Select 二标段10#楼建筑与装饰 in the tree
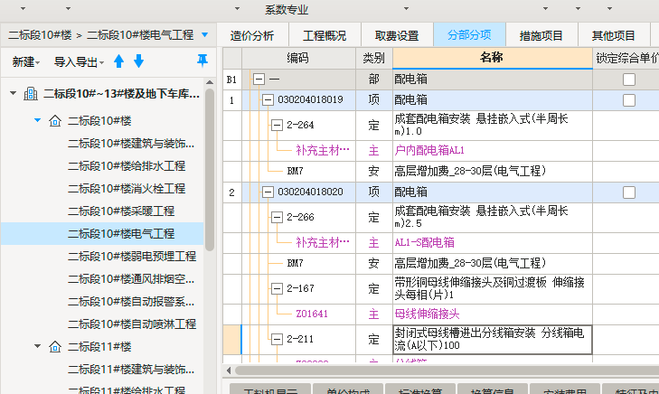Screen dimensions: 659x394 pyautogui.click(x=131, y=144)
